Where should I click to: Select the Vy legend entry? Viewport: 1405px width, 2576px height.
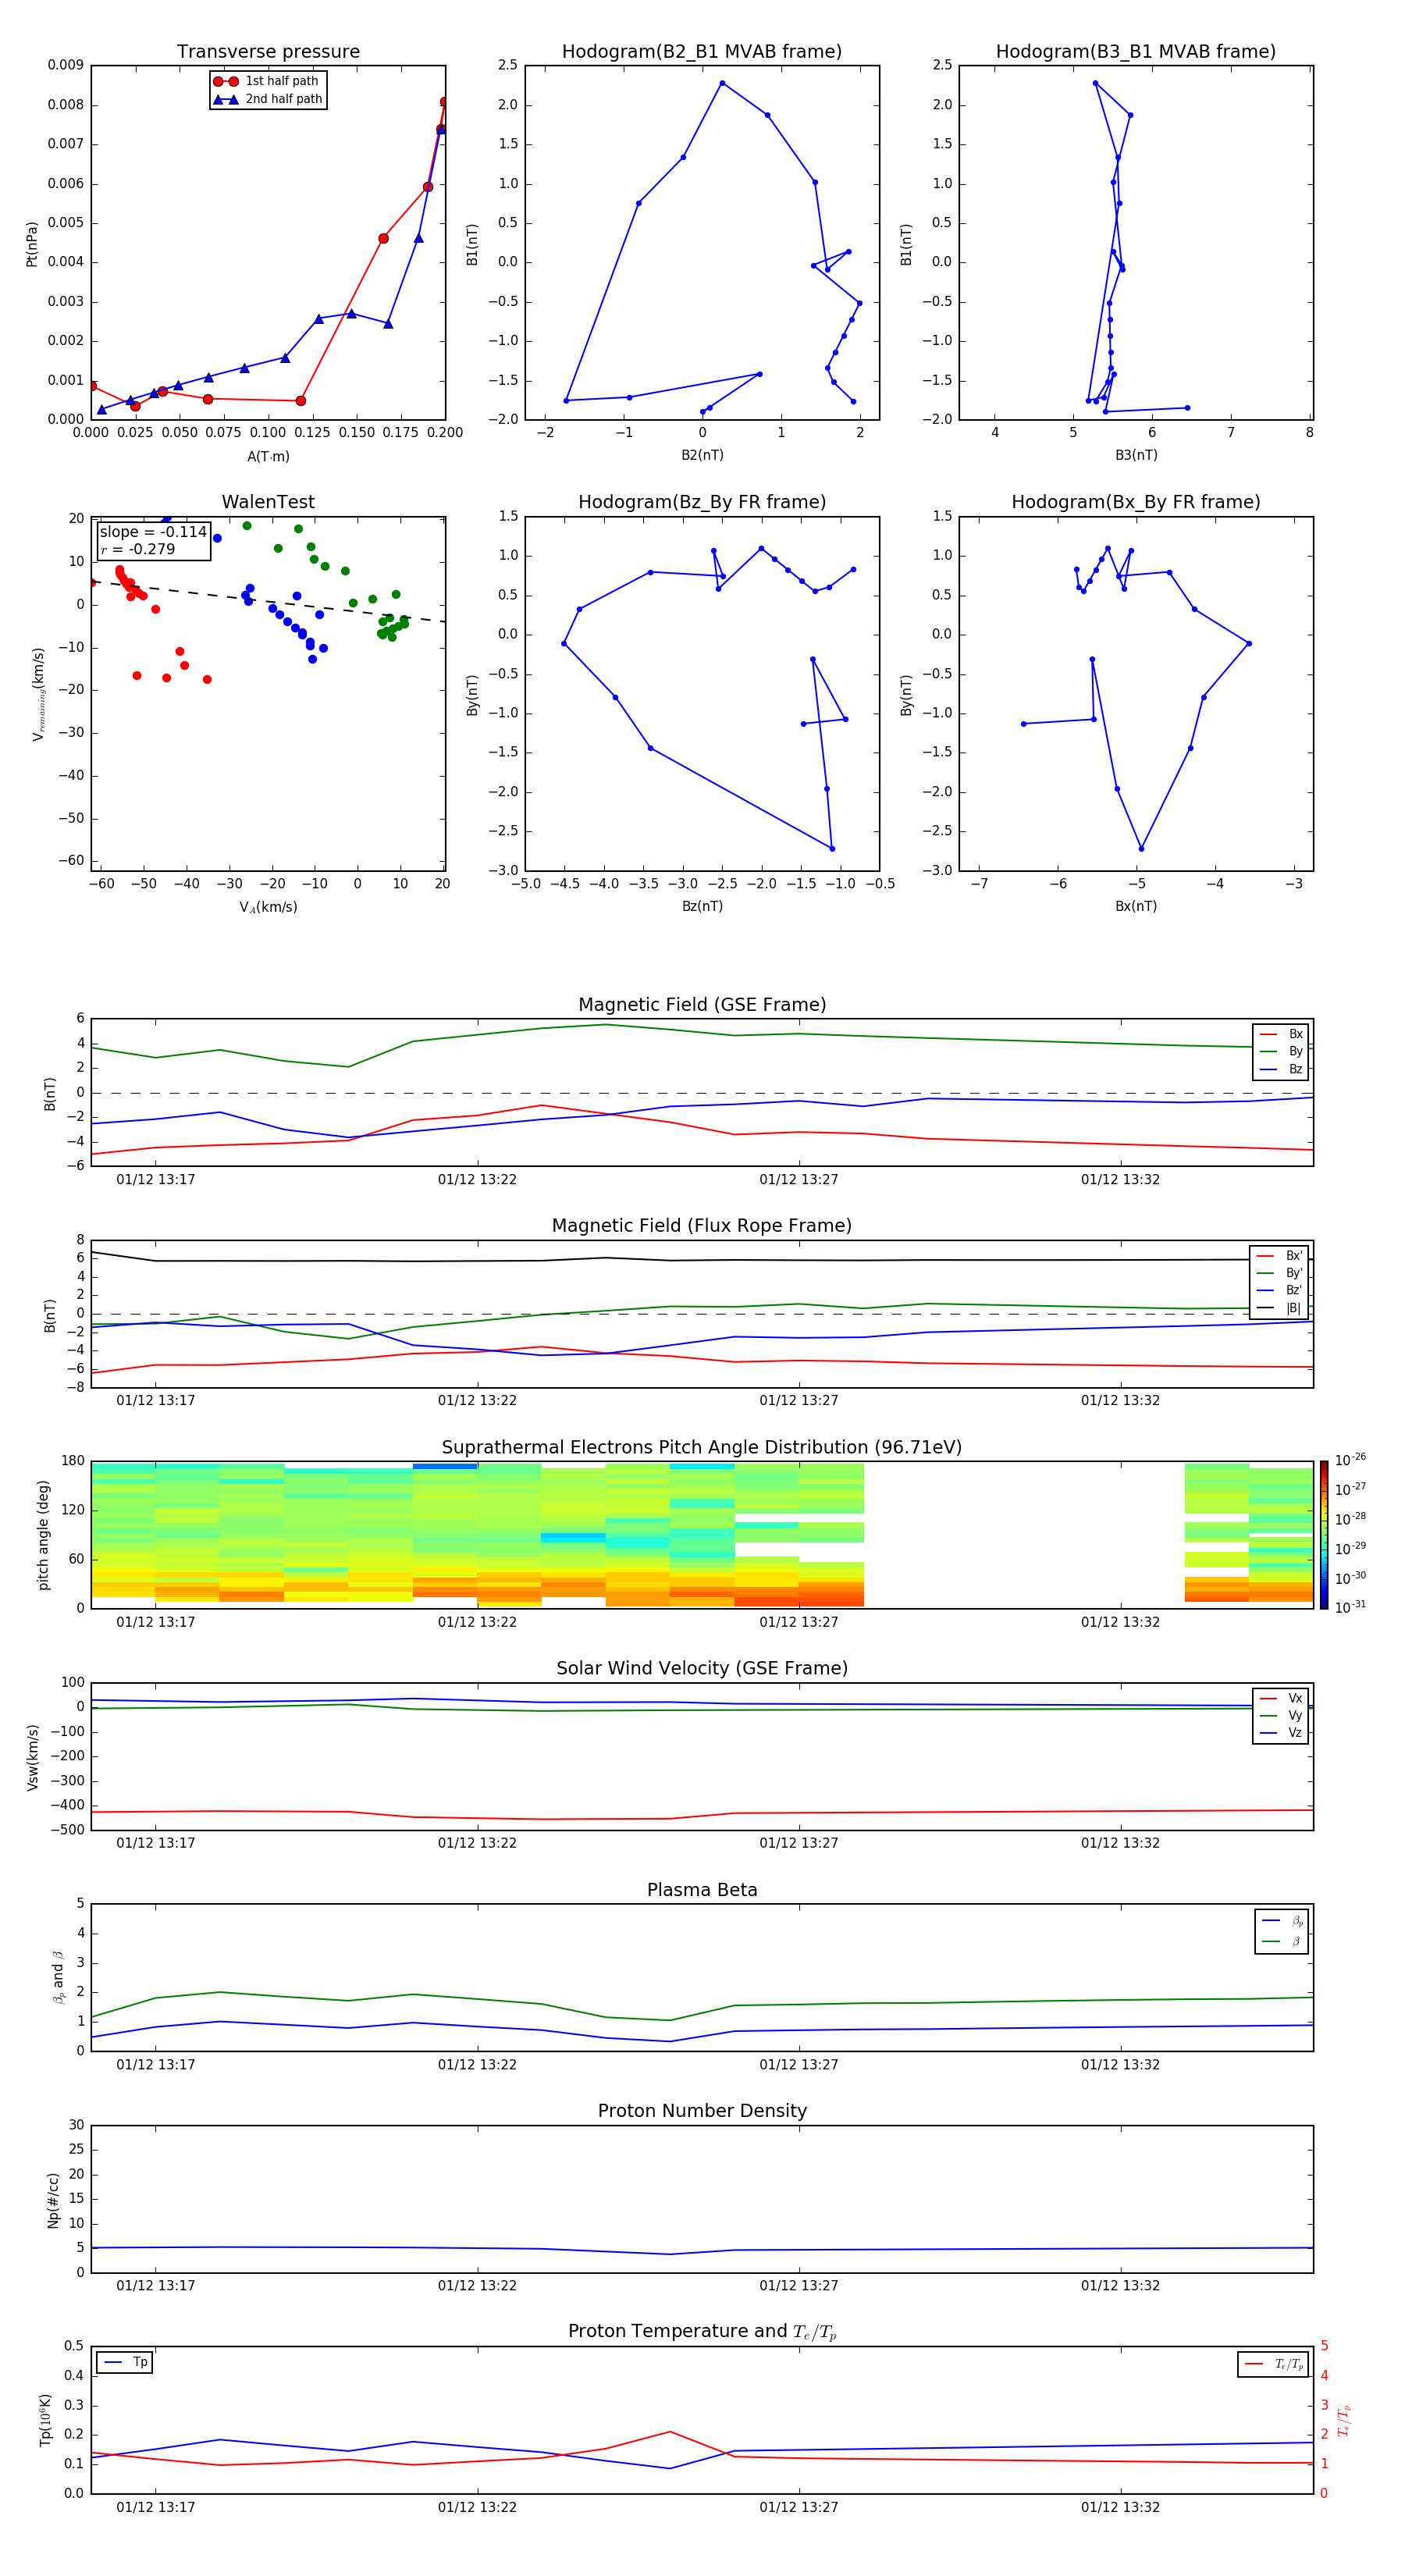[1281, 1715]
